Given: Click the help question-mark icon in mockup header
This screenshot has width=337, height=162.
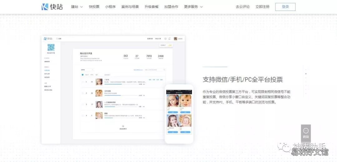Looking at the screenshot, I should (x=165, y=39).
